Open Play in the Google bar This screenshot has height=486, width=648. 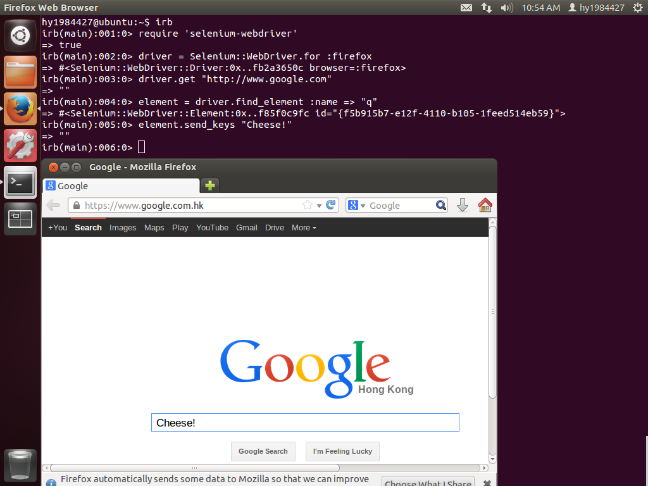tap(180, 228)
